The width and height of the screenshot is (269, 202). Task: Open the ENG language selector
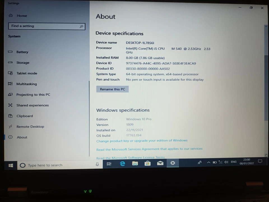[x=233, y=162]
